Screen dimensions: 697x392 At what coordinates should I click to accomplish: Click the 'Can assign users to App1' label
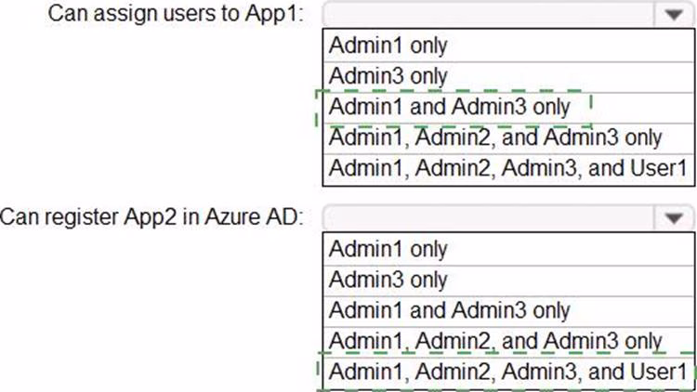(x=176, y=15)
